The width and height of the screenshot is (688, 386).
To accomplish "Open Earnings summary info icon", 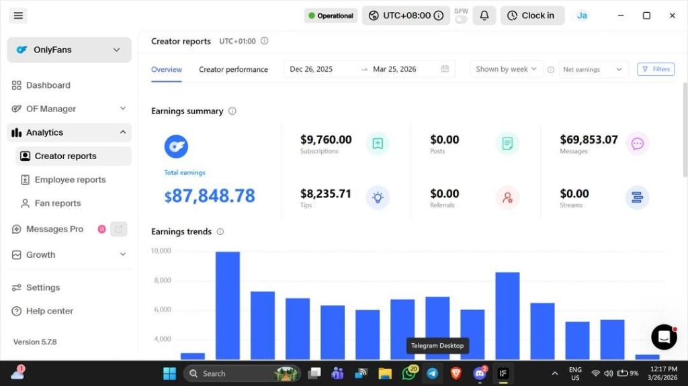I will coord(232,111).
